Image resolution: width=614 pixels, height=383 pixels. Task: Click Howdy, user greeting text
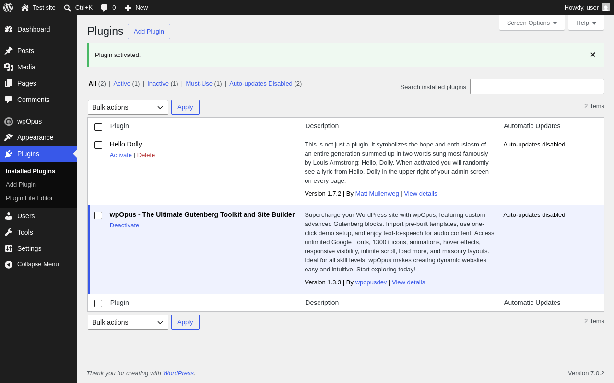pos(581,8)
